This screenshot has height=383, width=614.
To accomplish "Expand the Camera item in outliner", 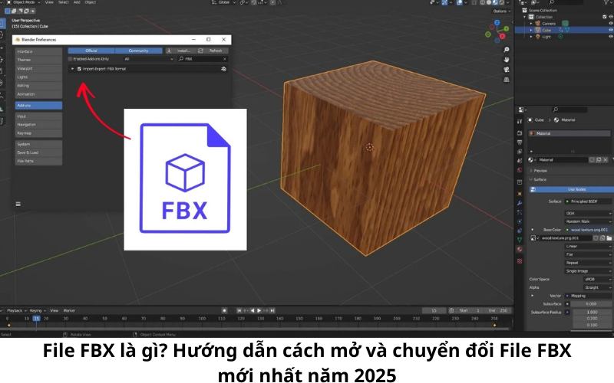I will tap(531, 24).
